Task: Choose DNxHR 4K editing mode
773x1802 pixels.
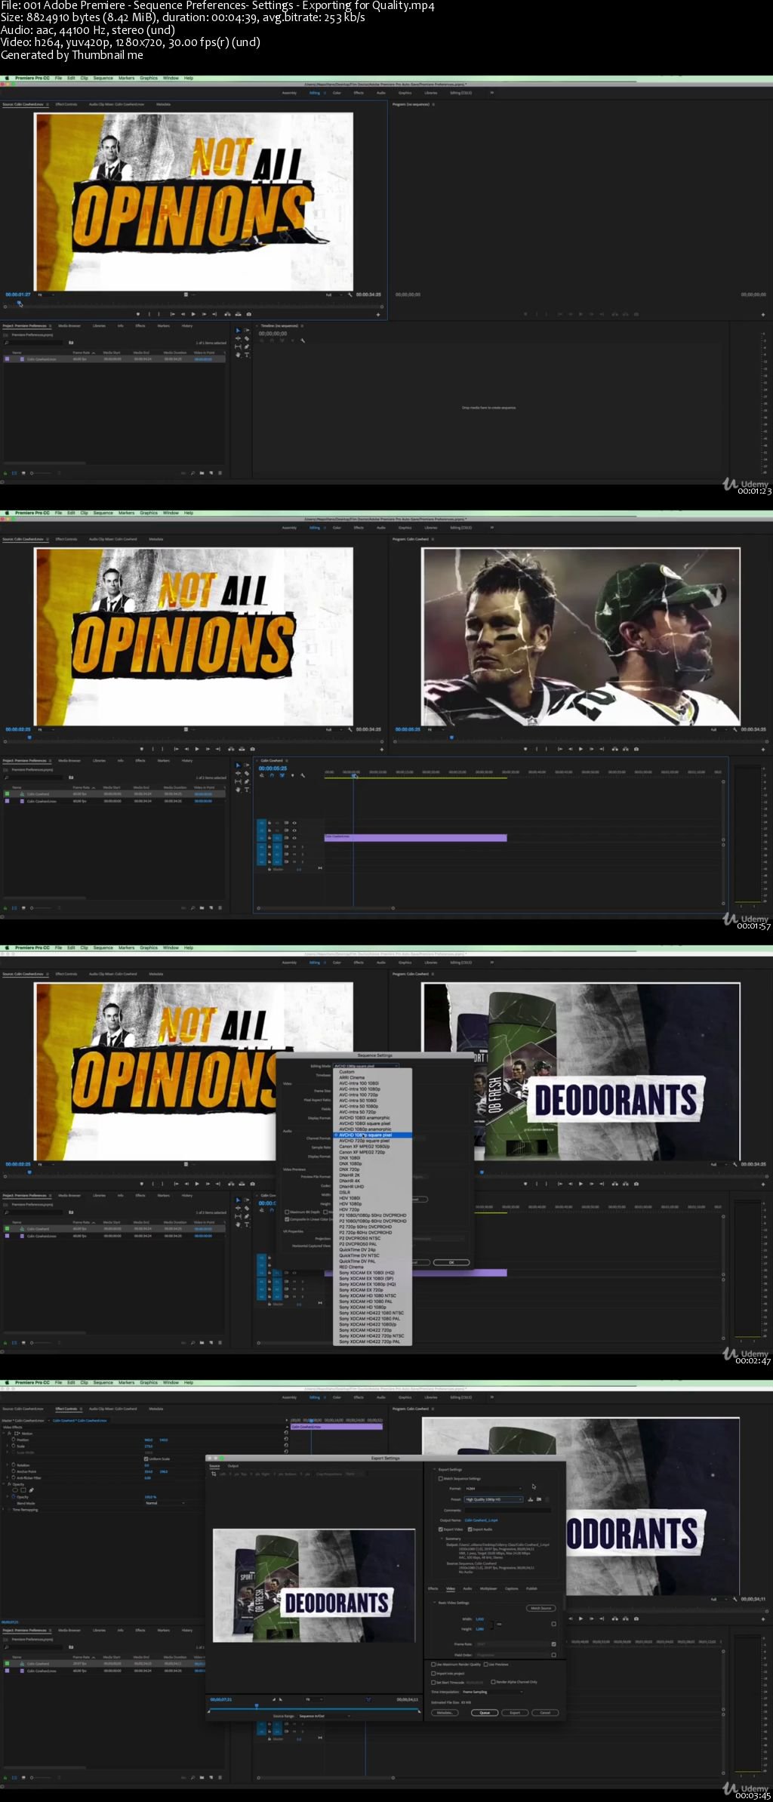Action: tap(373, 1181)
